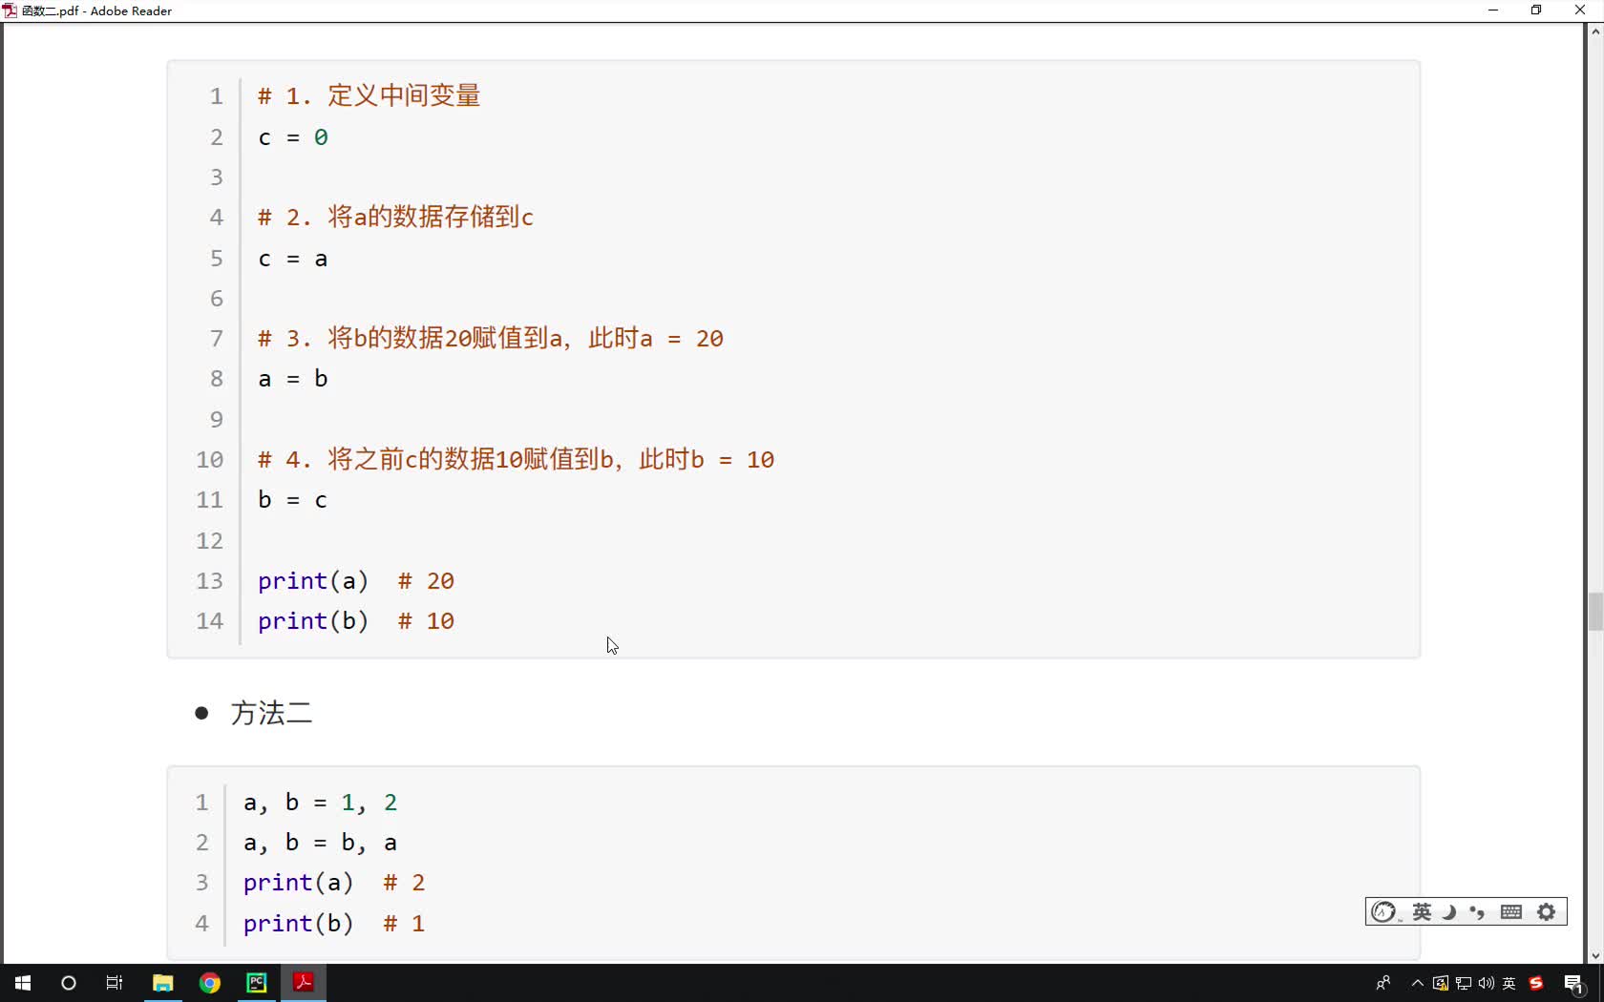Click the Sogou IME logo on floating bar
This screenshot has width=1604, height=1002.
click(x=1384, y=912)
